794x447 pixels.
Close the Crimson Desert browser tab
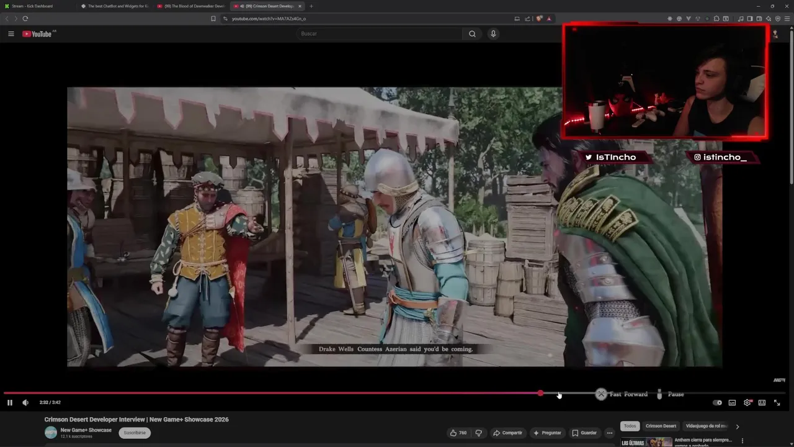pos(300,6)
